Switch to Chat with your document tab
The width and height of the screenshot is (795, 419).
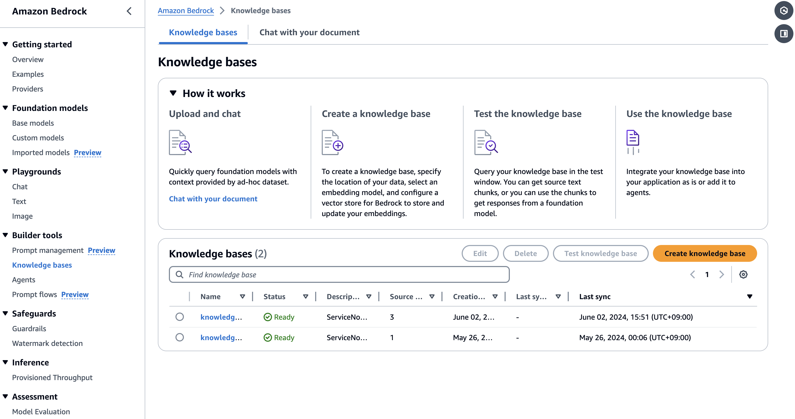pyautogui.click(x=309, y=32)
